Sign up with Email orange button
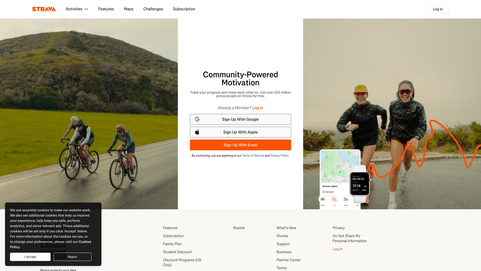481x271 pixels. [241, 145]
